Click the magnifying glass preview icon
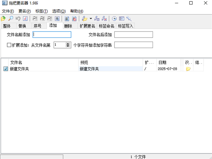Screen dimensions: 212x159 [11, 18]
